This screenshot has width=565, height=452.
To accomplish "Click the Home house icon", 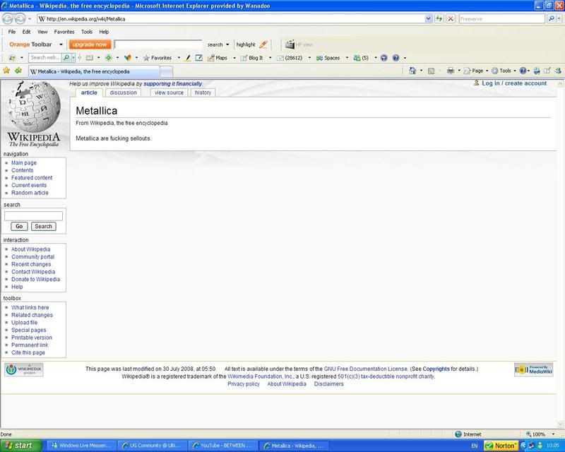I will click(x=412, y=71).
